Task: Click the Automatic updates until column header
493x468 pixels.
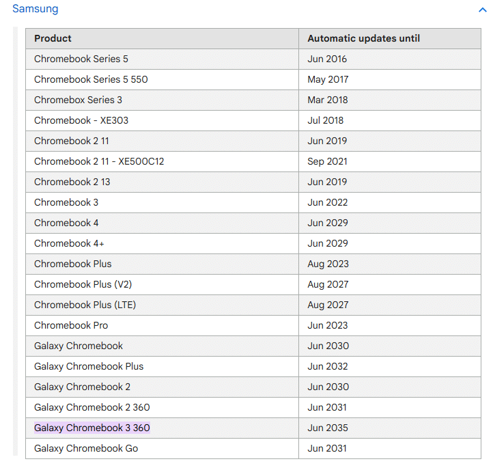Action: click(x=363, y=38)
